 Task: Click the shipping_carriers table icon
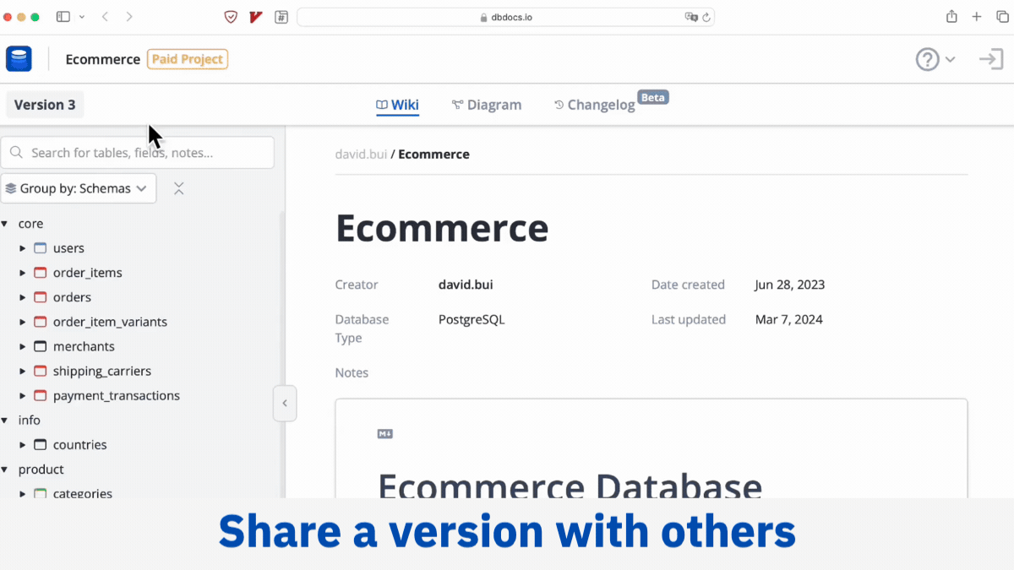coord(40,371)
